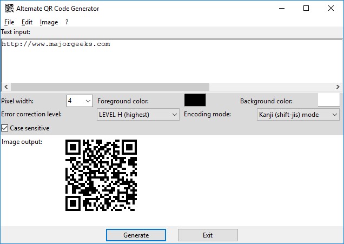Click the 'Text input:' label
This screenshot has height=244, width=344.
pos(16,32)
